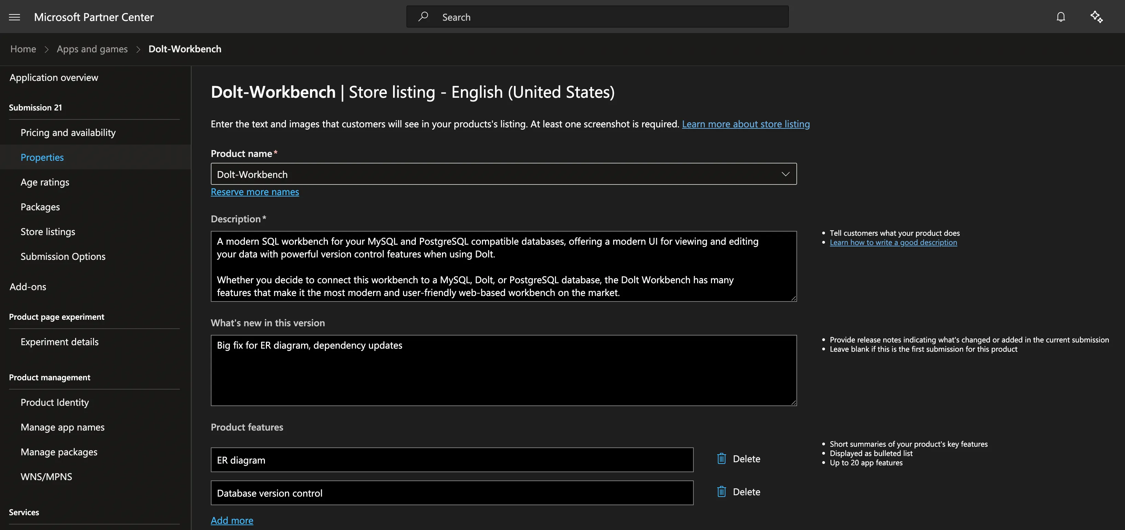Click the ER diagram feature field
The image size is (1125, 530).
pyautogui.click(x=452, y=460)
